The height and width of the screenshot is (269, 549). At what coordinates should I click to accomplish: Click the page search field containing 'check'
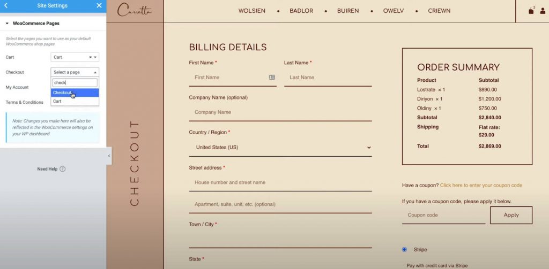pos(75,83)
